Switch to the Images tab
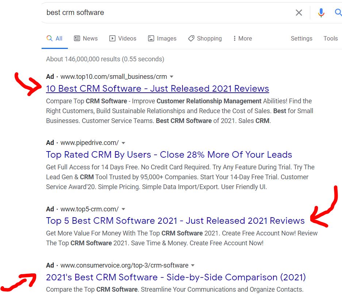Viewport: 342px width, 307px height. pyautogui.click(x=162, y=39)
